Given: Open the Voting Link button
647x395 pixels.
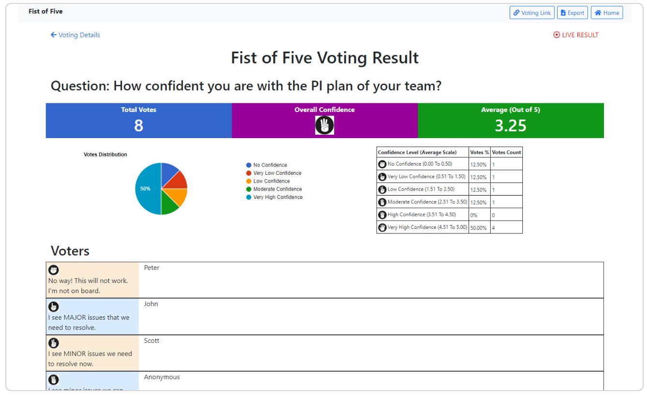Looking at the screenshot, I should point(532,13).
